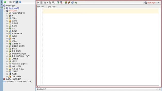Switch to the 질의 작성기 tab
Viewport: 162px width, 91px height.
pos(52,7)
